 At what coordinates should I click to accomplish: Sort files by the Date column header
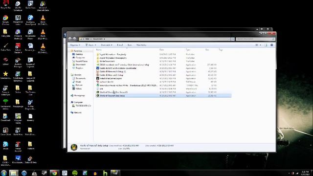162,50
